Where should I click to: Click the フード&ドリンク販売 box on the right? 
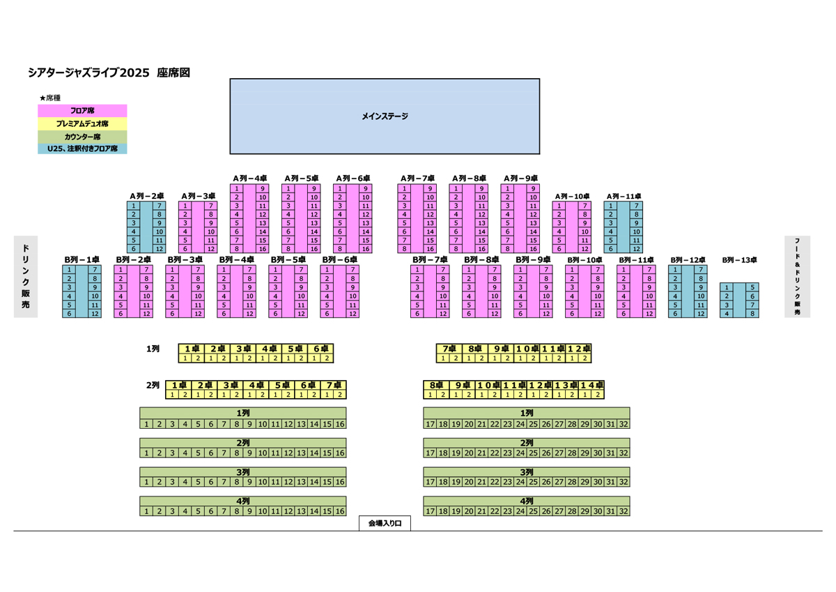[798, 276]
